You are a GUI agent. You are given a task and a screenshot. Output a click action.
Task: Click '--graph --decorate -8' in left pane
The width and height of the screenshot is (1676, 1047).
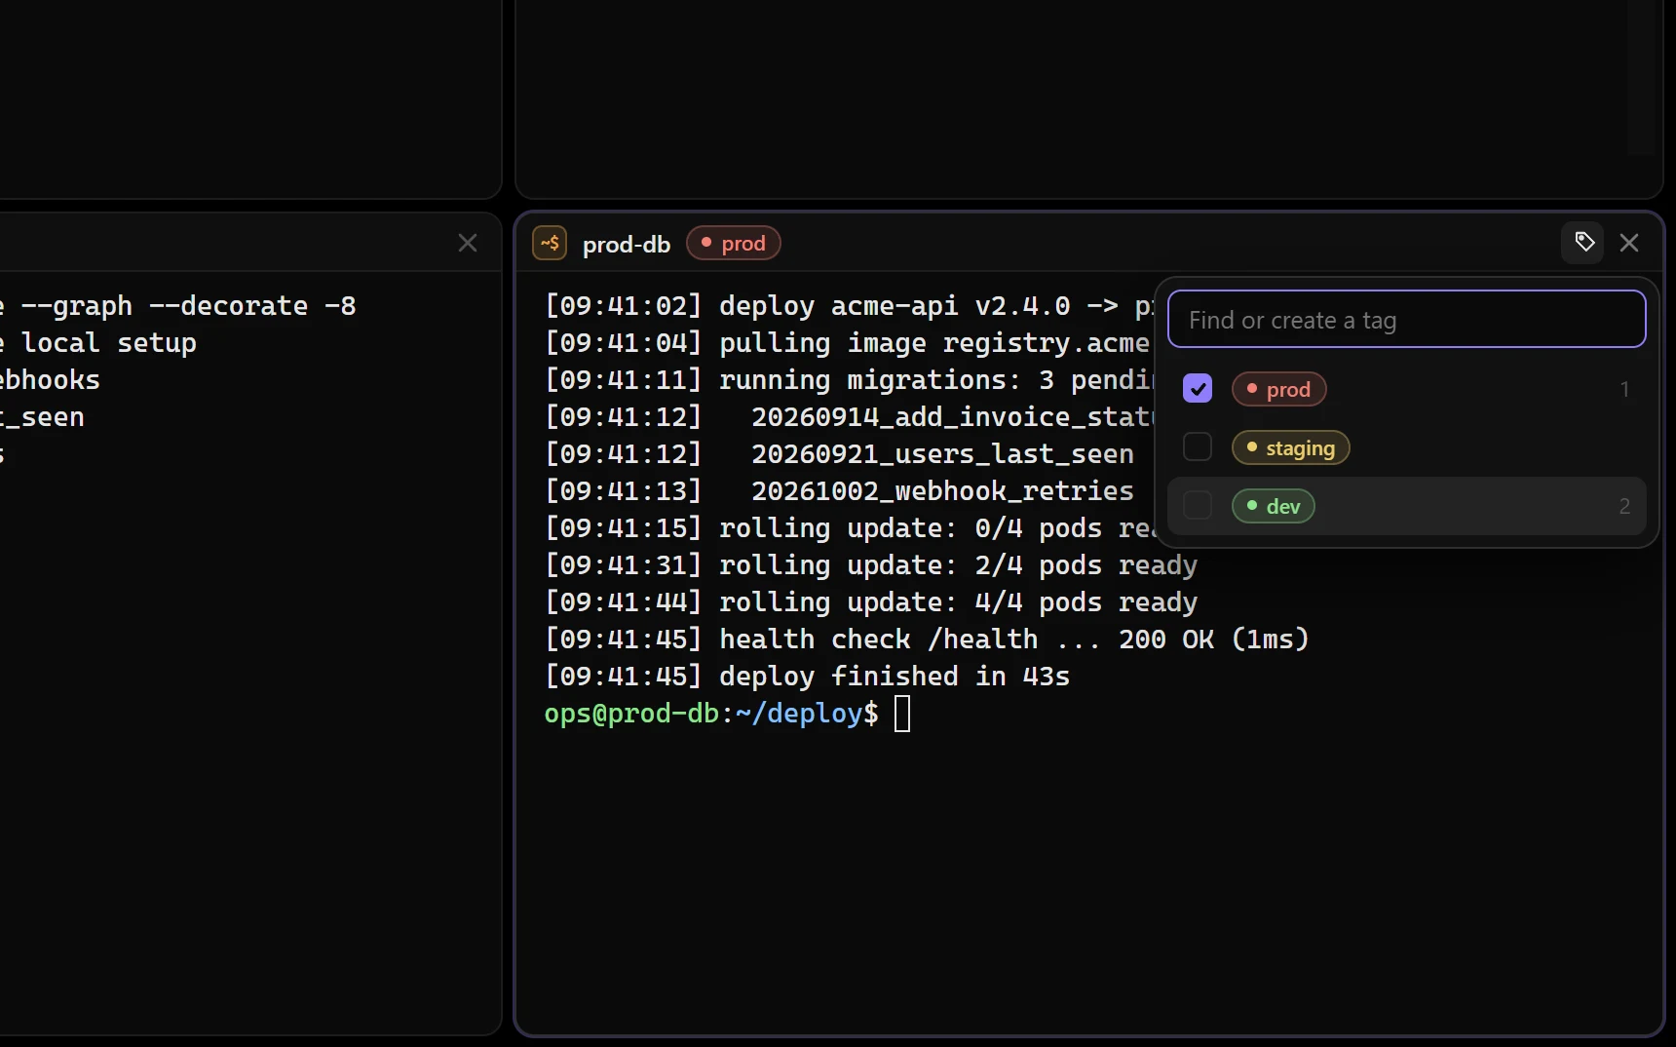point(188,306)
